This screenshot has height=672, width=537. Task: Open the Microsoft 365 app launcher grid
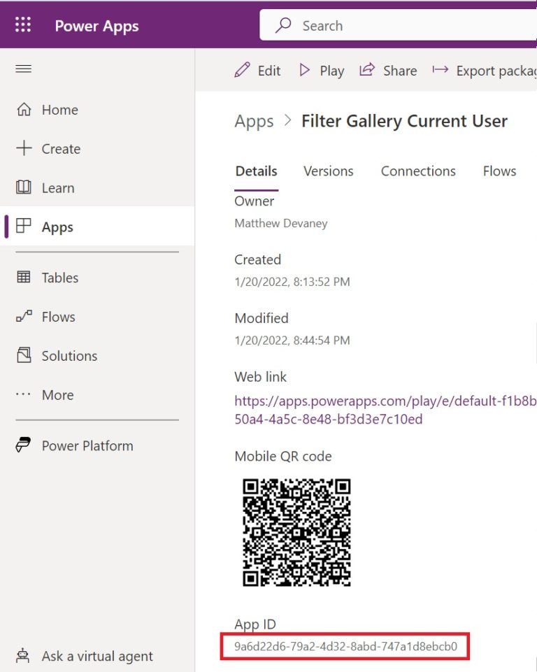(x=23, y=24)
